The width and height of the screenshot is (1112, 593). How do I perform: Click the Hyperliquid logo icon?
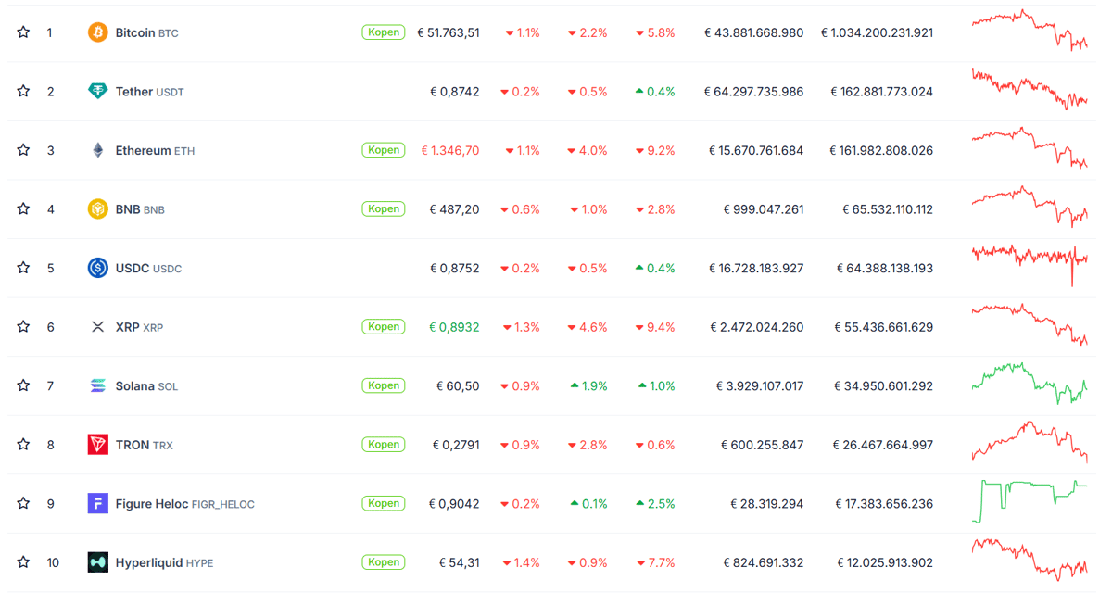(x=97, y=561)
